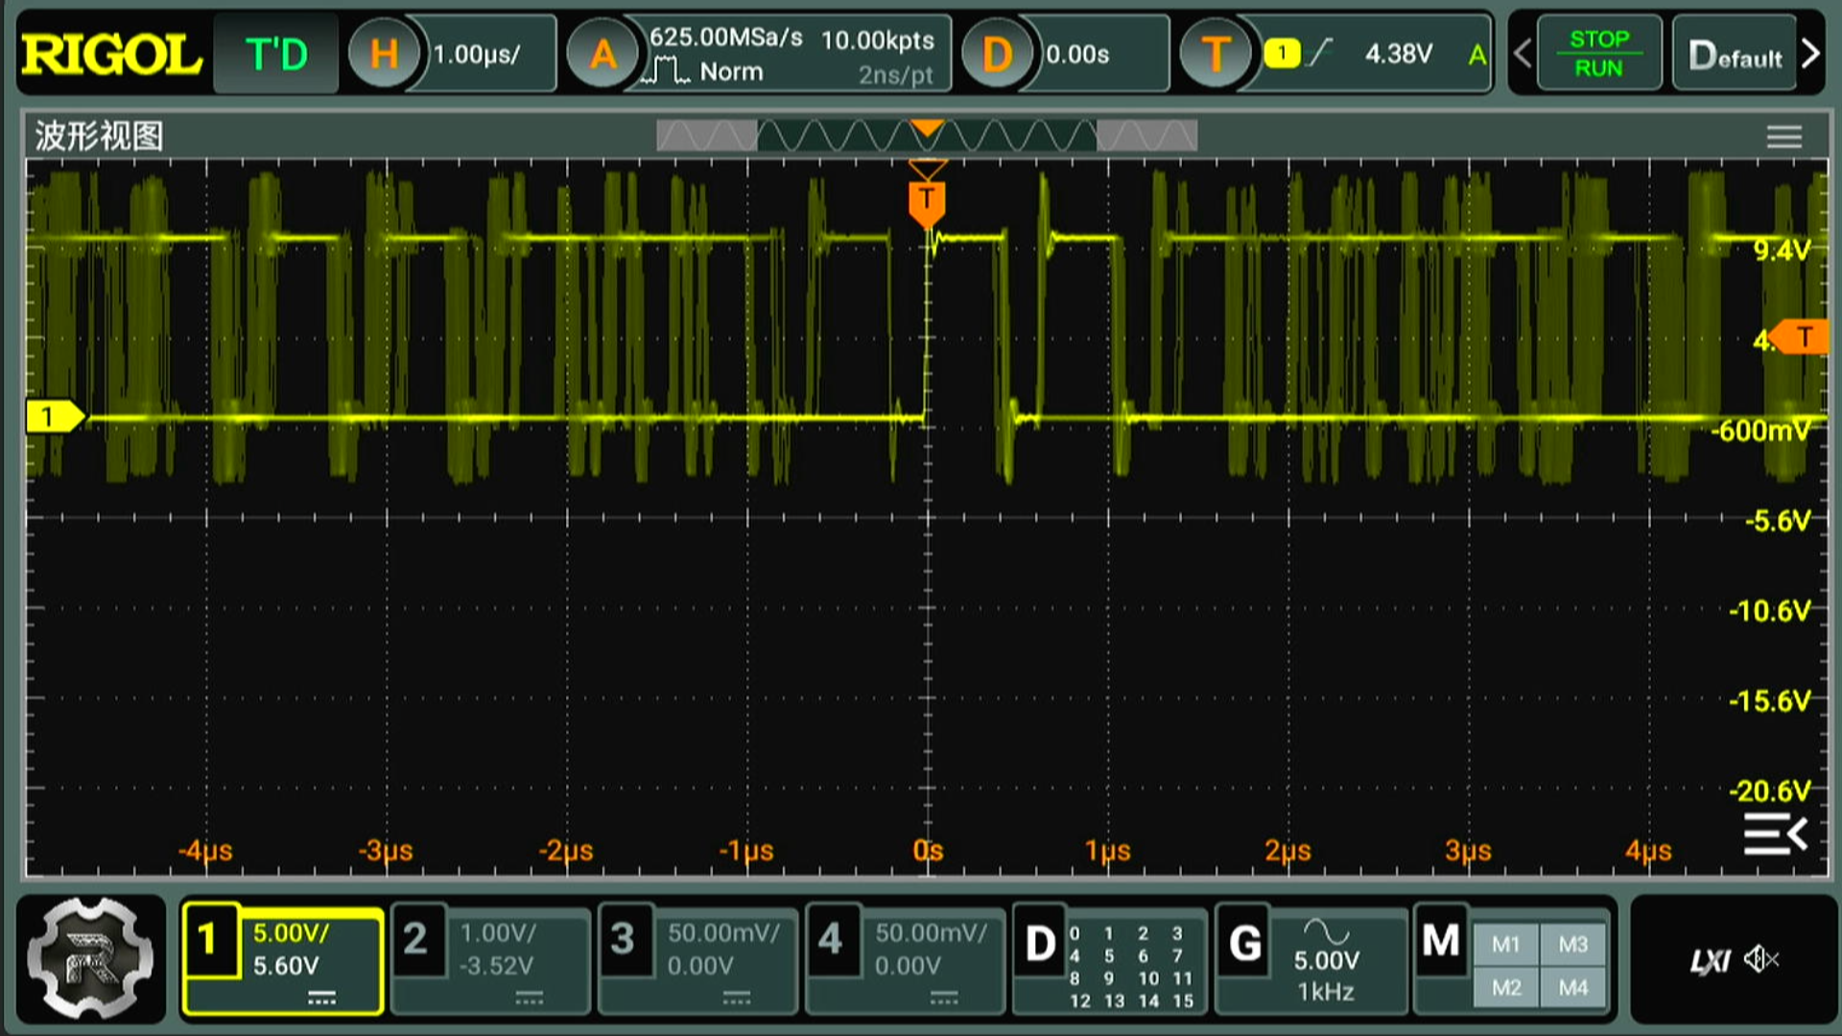This screenshot has width=1842, height=1036.
Task: Select the M1 math tab
Action: tap(1505, 945)
